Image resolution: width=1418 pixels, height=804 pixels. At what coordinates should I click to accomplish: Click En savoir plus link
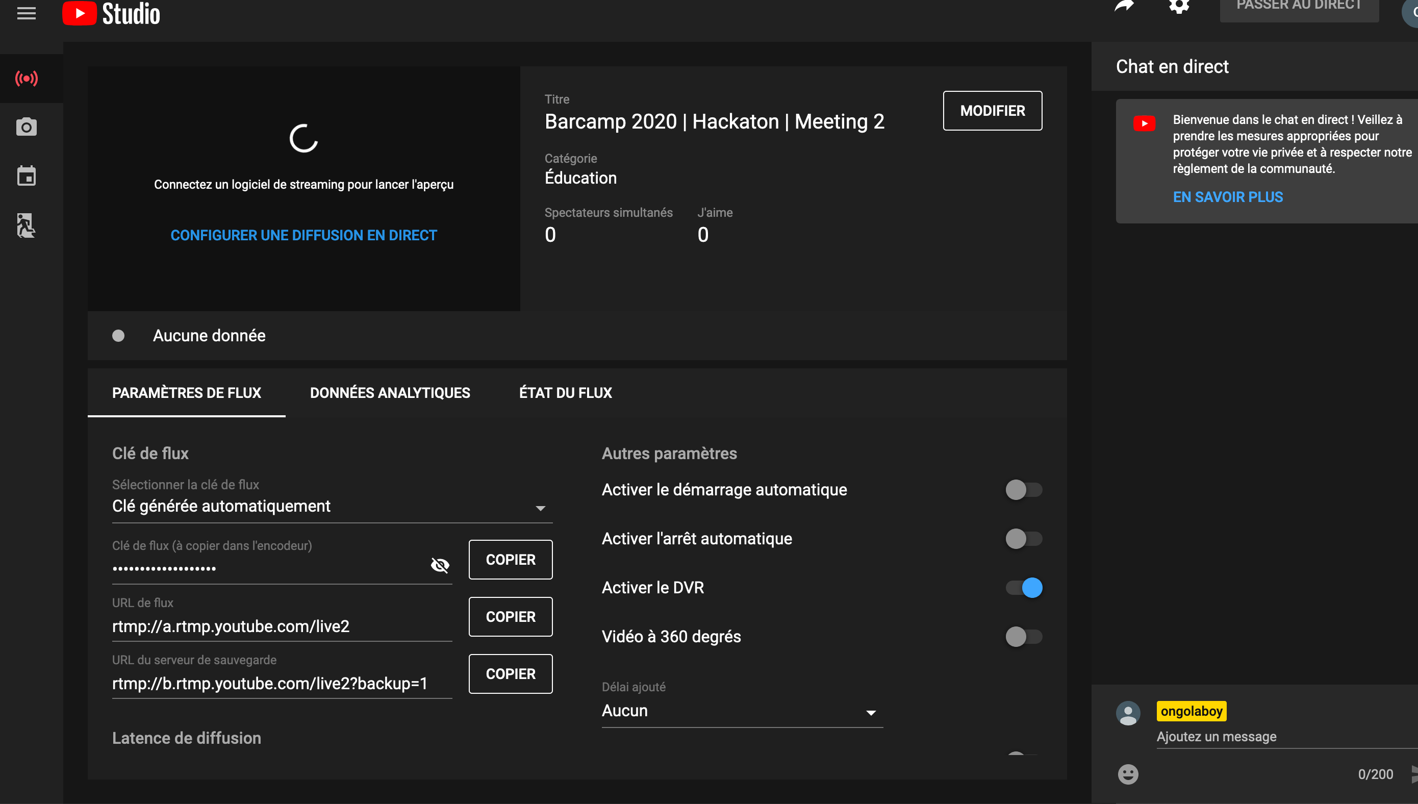point(1228,197)
